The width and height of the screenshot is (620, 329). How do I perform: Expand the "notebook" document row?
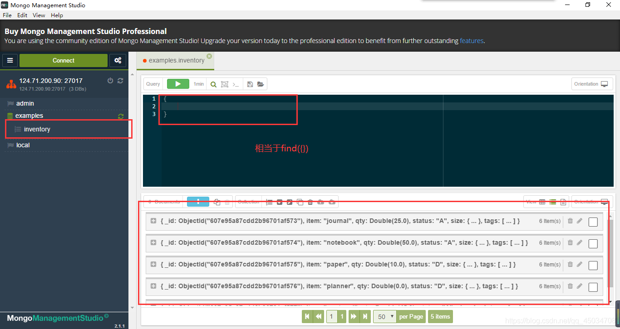point(153,242)
